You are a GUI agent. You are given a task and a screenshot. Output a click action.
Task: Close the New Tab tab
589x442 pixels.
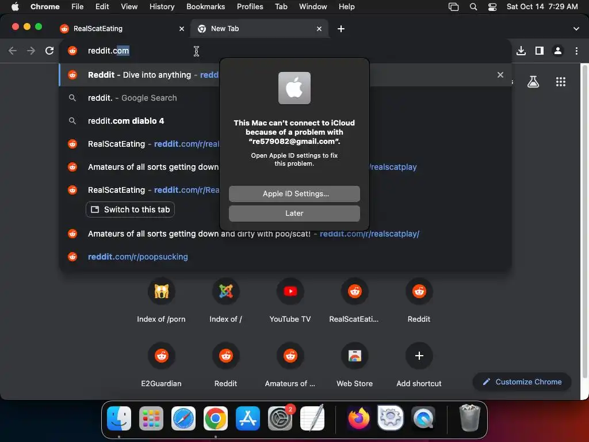click(x=319, y=29)
